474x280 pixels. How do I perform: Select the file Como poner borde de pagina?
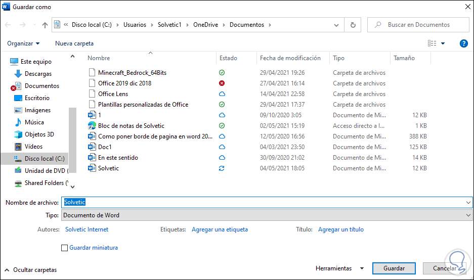[155, 136]
